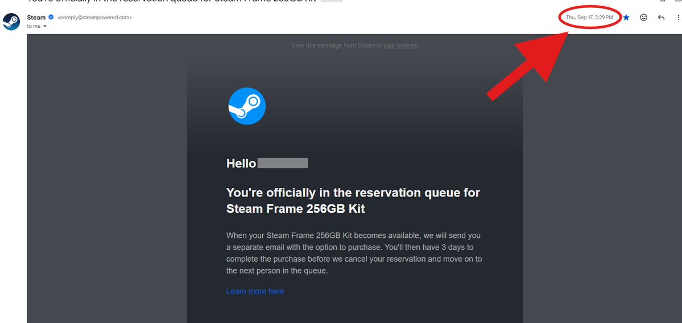
Task: Click the 'Thu, Sep 17, 2:29 PM' timestamp
Action: point(589,18)
